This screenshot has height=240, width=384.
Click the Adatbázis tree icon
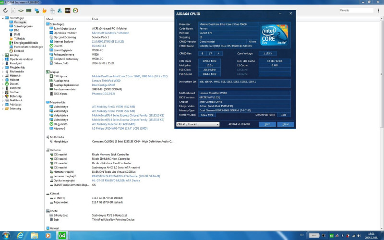click(7, 105)
